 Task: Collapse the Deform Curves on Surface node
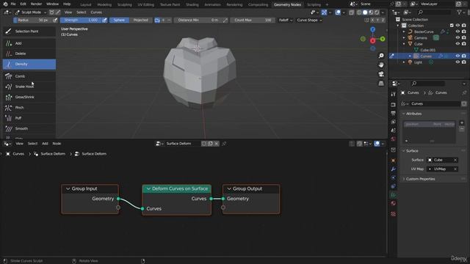tap(148, 189)
